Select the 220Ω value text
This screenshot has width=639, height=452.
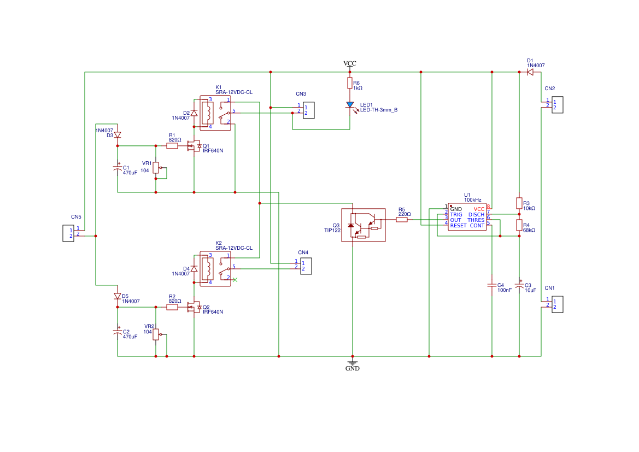click(404, 214)
